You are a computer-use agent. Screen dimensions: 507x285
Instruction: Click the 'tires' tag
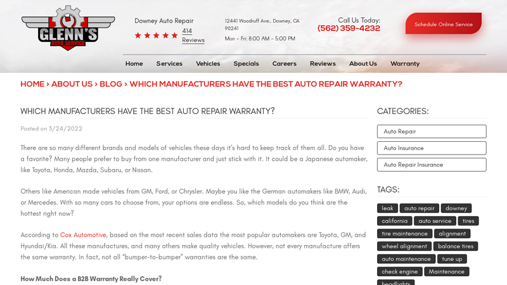click(x=468, y=221)
